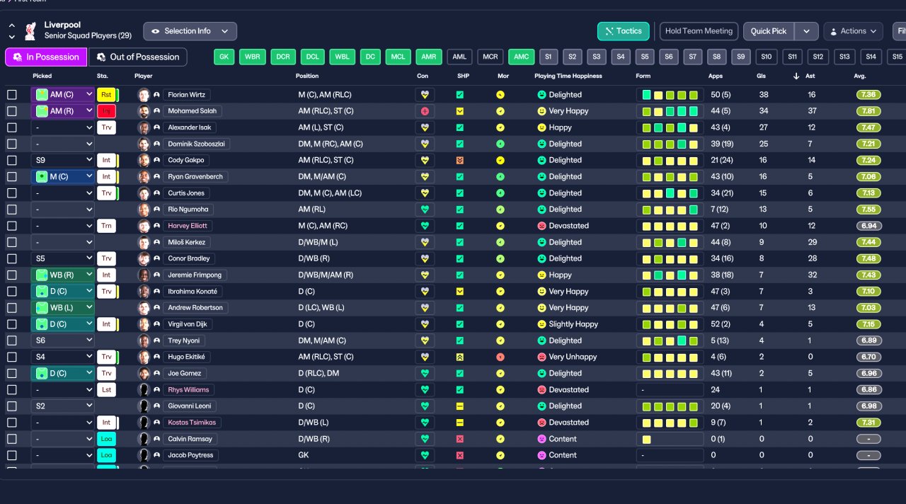Screen dimensions: 906x504
Task: Click the squad up chevron above Liverpool crest
Action: point(12,25)
